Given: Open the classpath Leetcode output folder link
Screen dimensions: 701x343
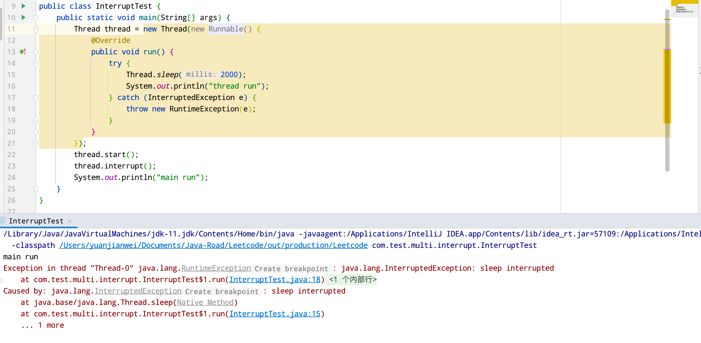Looking at the screenshot, I should (x=213, y=245).
